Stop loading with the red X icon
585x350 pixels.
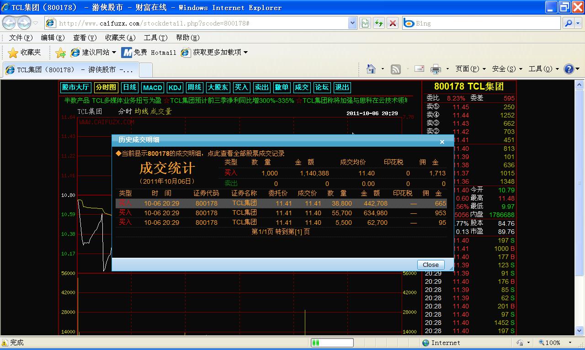(x=392, y=23)
